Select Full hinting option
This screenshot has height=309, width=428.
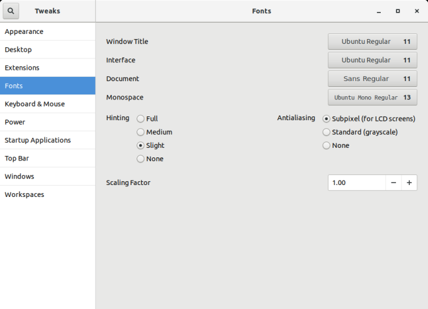tap(140, 118)
